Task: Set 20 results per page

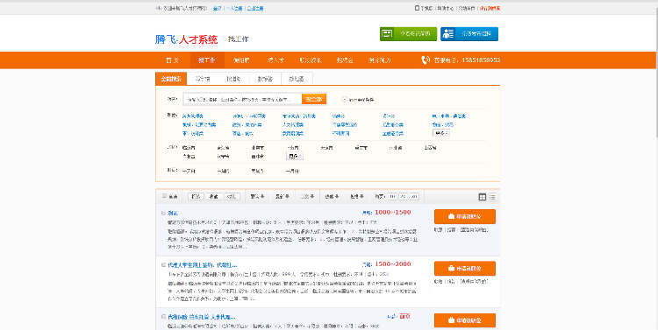Action: point(403,196)
